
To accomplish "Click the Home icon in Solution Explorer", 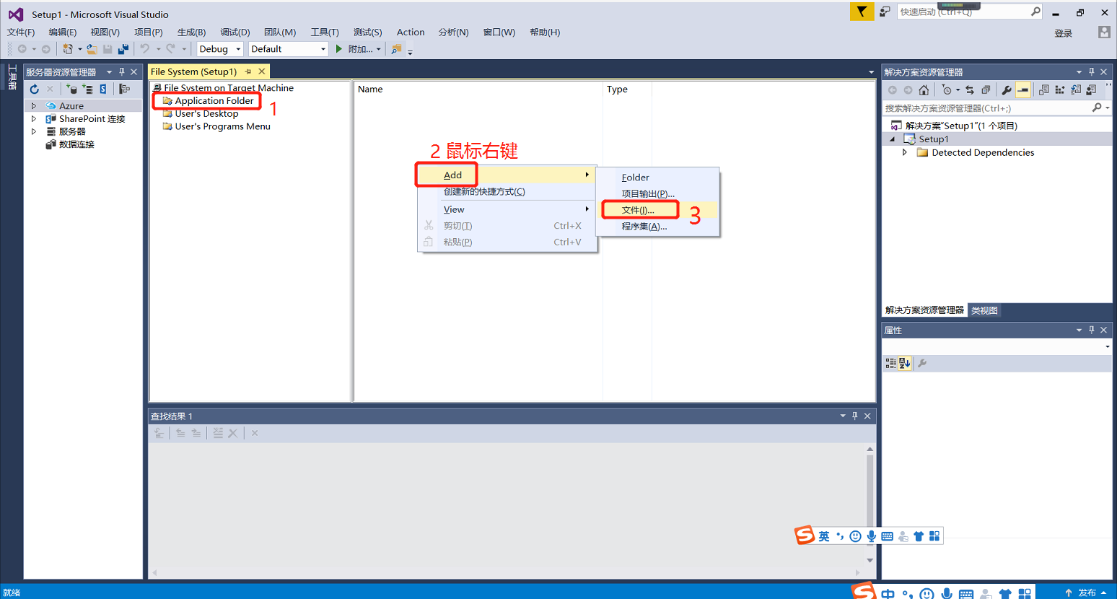I will [x=924, y=90].
